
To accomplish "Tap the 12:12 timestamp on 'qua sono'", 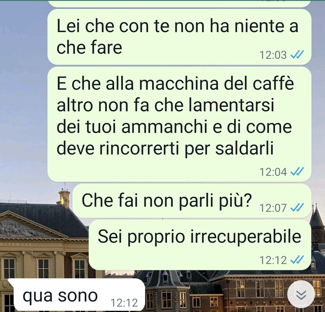I will [x=124, y=303].
